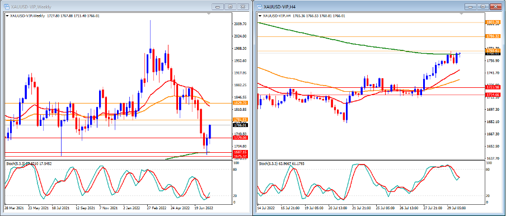
Task: Click the chart icon in the Weekly window title bar
Action: tap(6, 7)
